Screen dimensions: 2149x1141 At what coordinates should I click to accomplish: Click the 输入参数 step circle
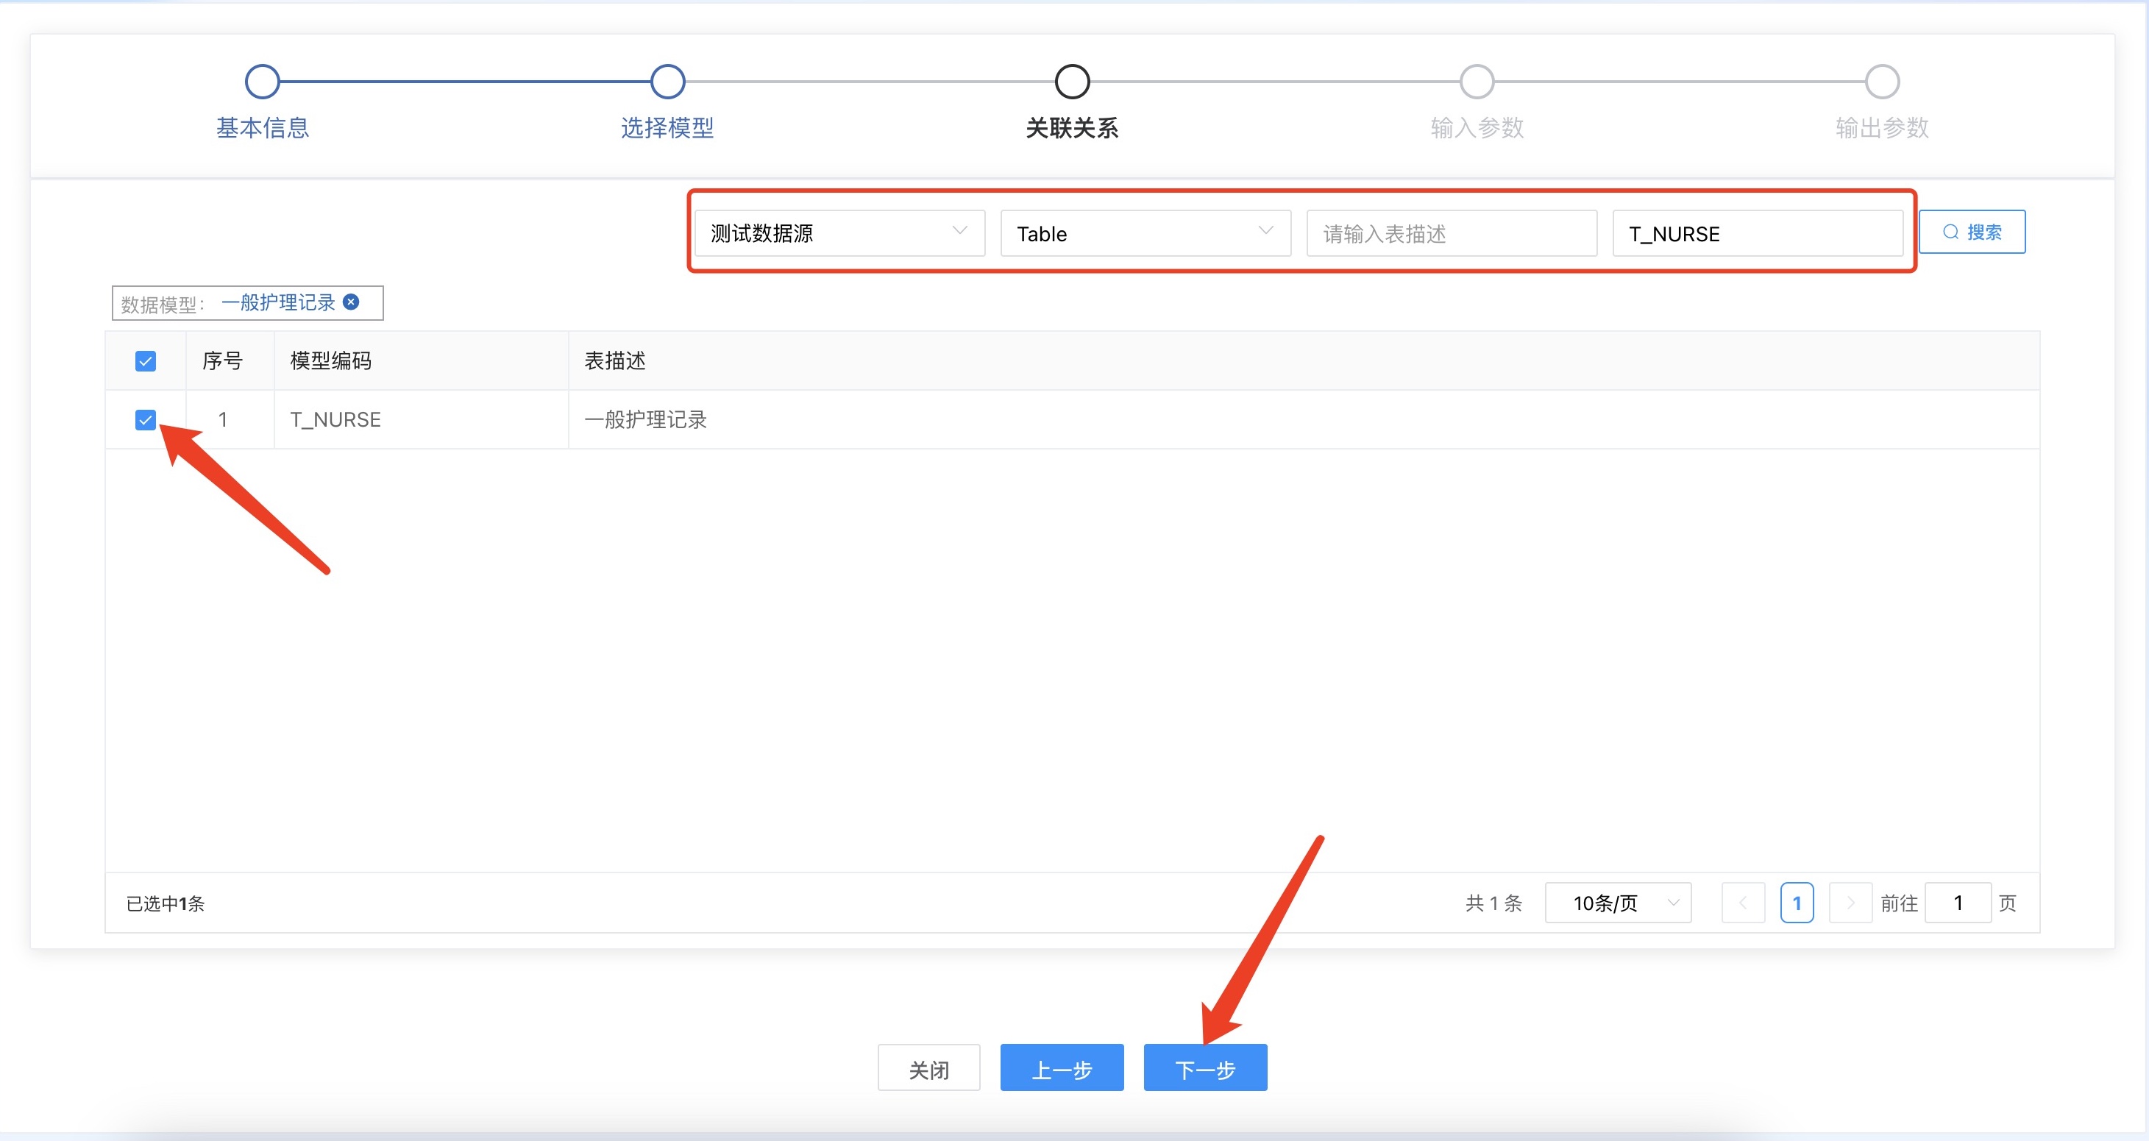(x=1477, y=82)
